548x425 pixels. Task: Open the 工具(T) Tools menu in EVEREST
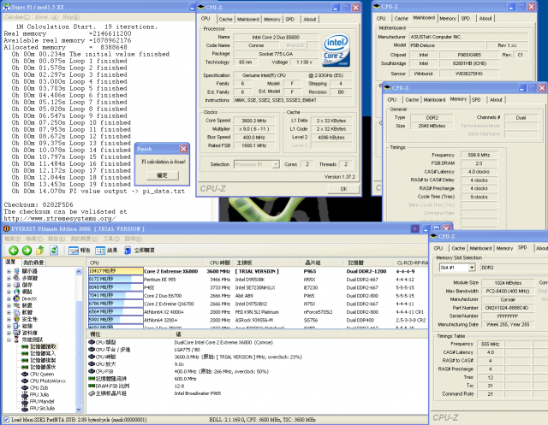111,239
